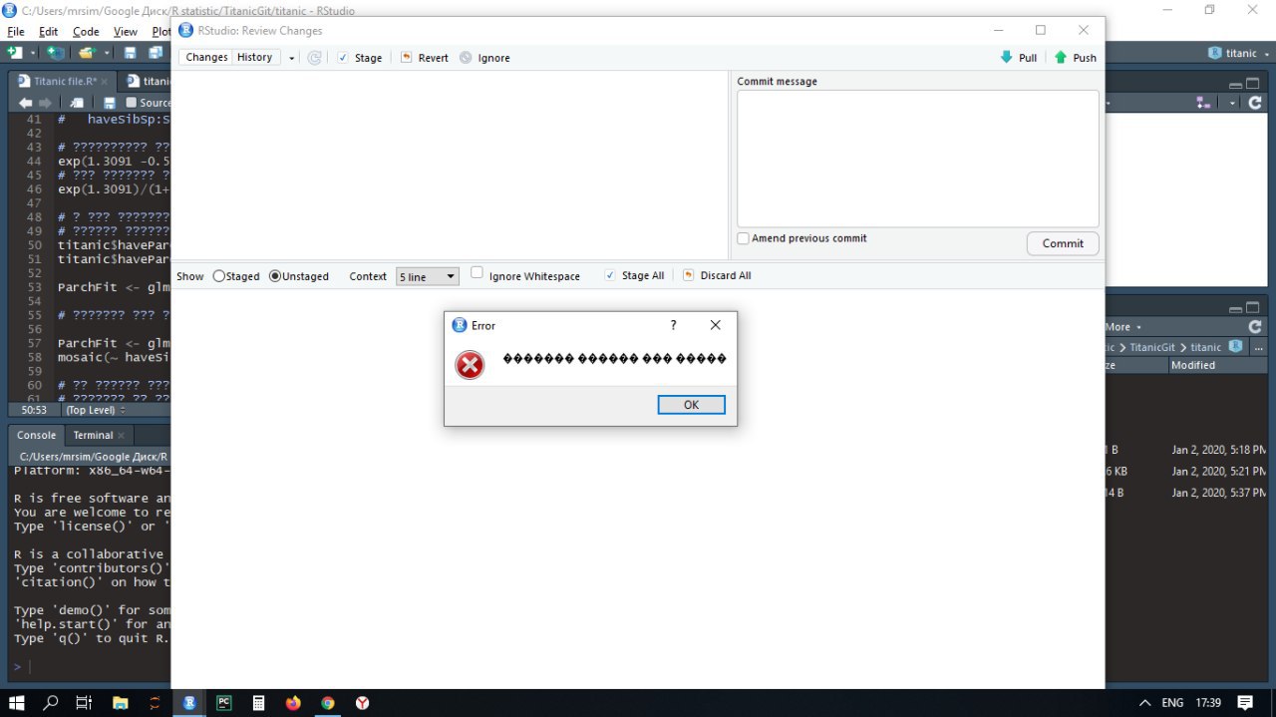
Task: Switch to the History tab
Action: (255, 58)
